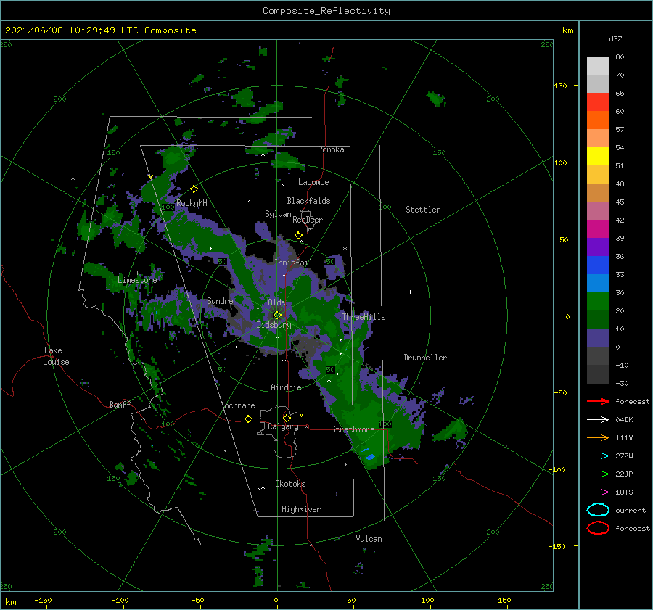Screen dimensions: 653x610
Task: Click the green 22JP arrow icon
Action: click(598, 474)
